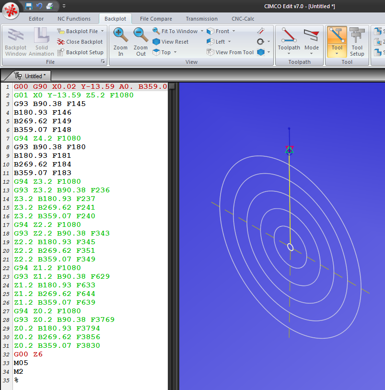The height and width of the screenshot is (390, 385).
Task: Click the blue solid shading icon
Action: point(260,52)
